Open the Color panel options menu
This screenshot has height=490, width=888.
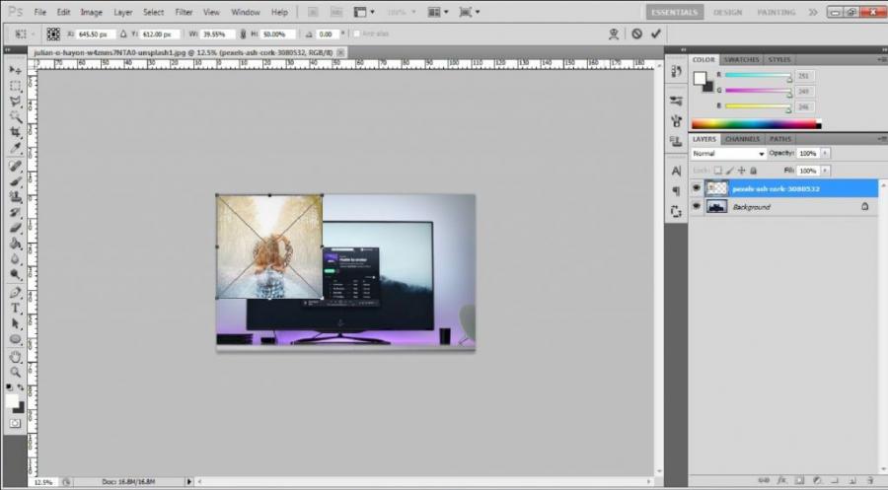(x=882, y=59)
